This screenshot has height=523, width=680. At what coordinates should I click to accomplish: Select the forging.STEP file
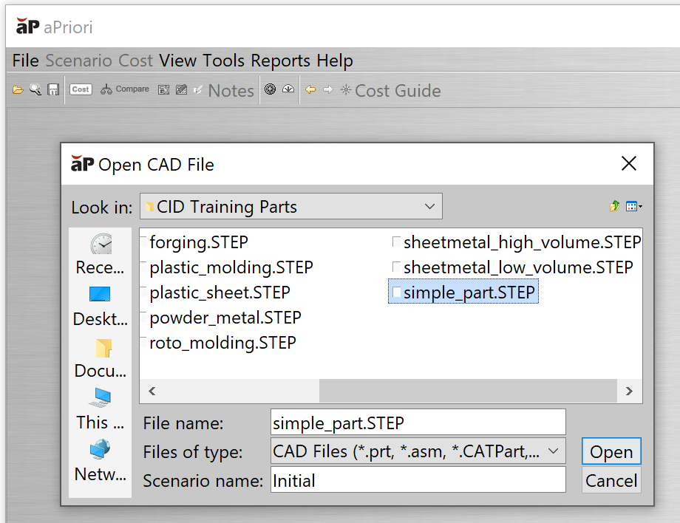pos(199,242)
